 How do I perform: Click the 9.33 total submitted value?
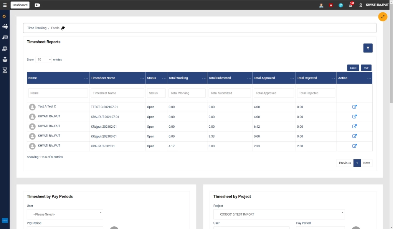(211, 136)
